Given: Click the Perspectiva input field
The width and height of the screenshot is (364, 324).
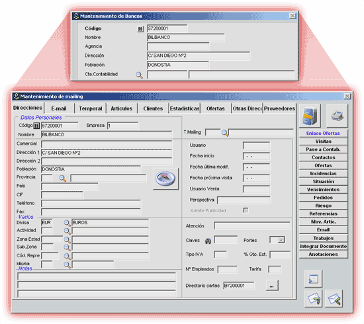Looking at the screenshot, I should 244,200.
